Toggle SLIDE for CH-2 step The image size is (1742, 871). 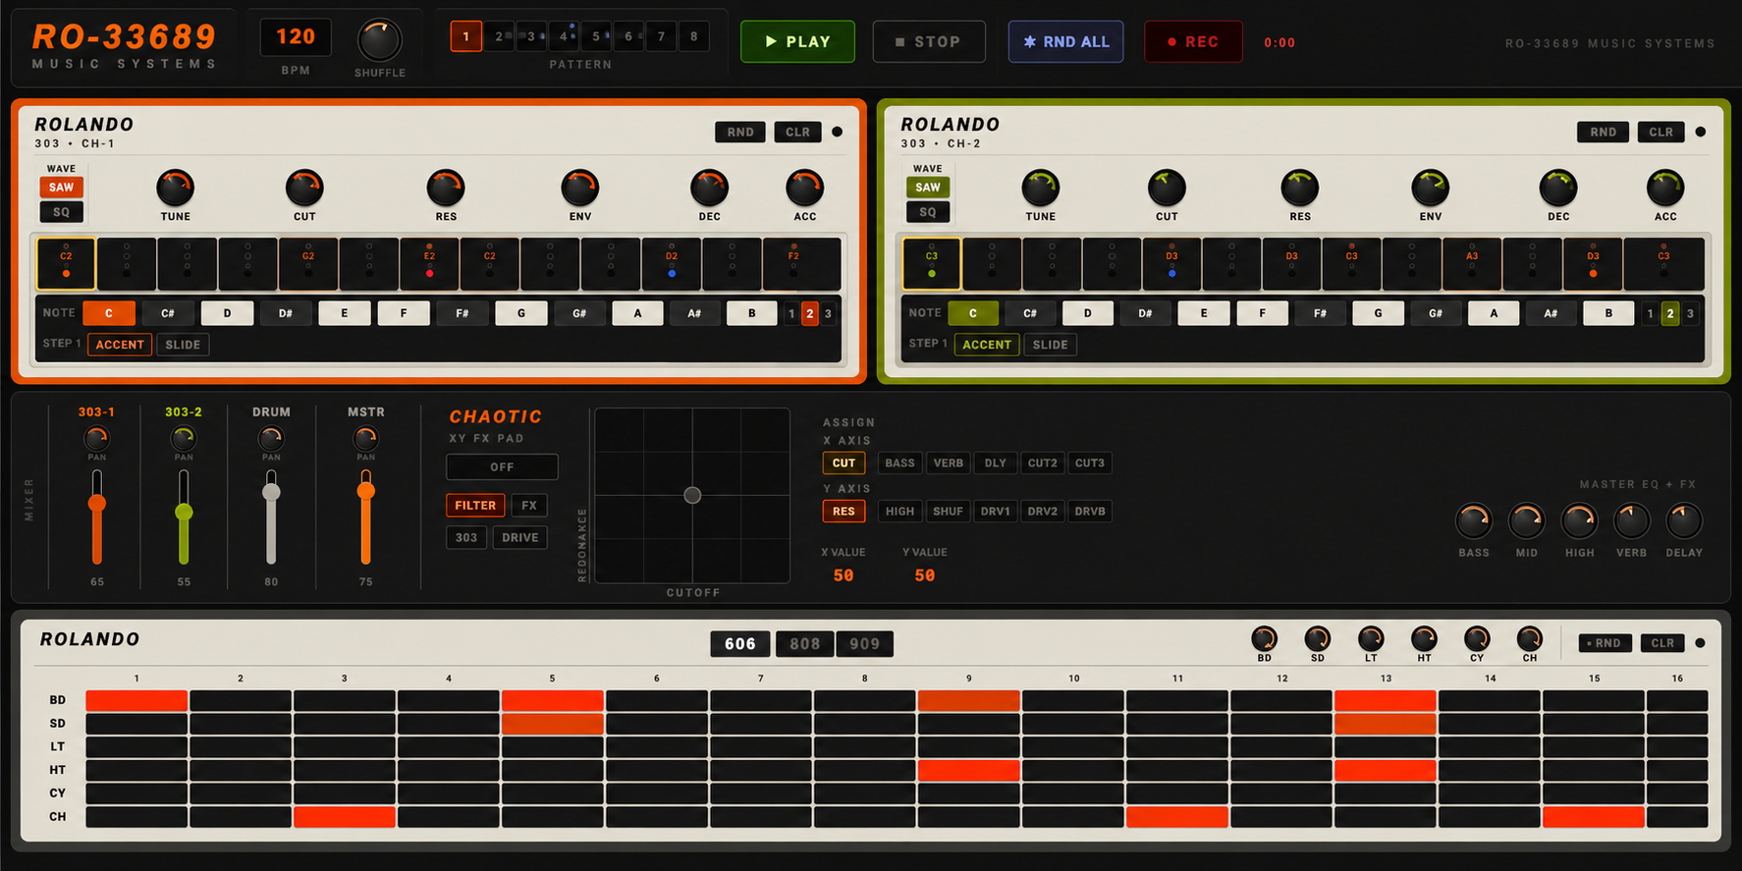[x=1050, y=345]
